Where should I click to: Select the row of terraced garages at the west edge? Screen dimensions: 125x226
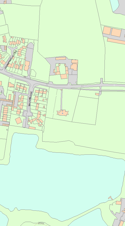[x=6, y=100]
